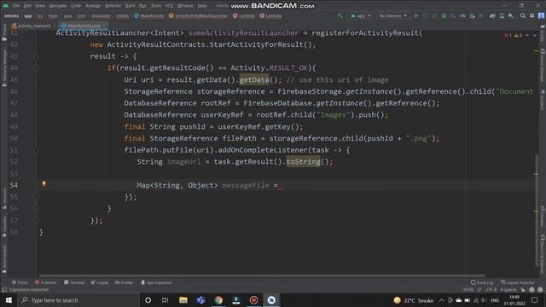Click the editor vertical scrollbar
The image size is (546, 307).
coord(537,211)
